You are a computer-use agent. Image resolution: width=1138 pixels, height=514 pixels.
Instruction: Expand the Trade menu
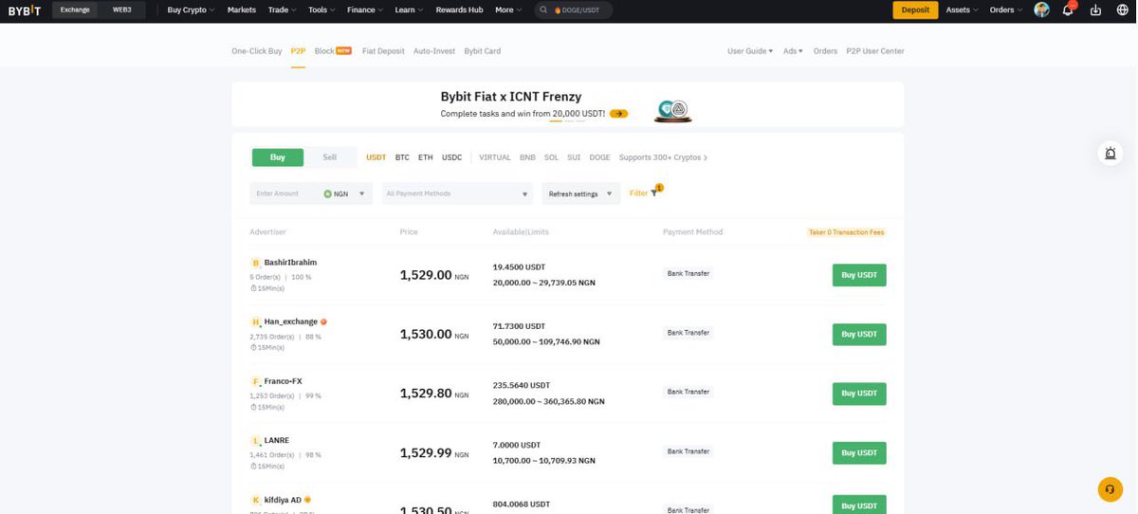click(x=282, y=9)
